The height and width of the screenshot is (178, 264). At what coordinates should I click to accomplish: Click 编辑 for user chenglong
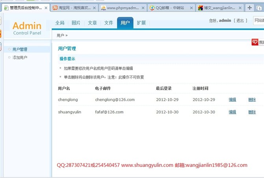pyautogui.click(x=232, y=100)
